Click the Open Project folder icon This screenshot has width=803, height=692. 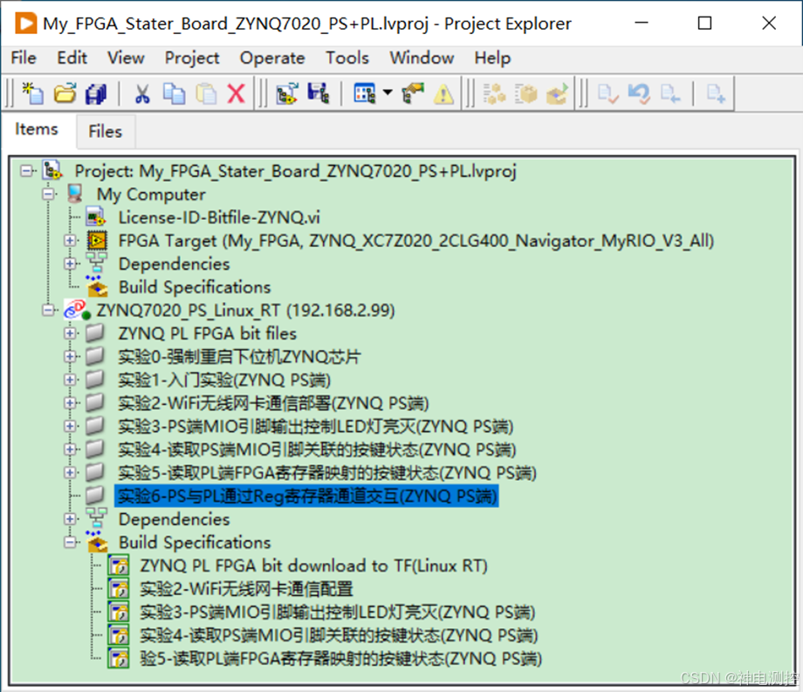tap(65, 93)
